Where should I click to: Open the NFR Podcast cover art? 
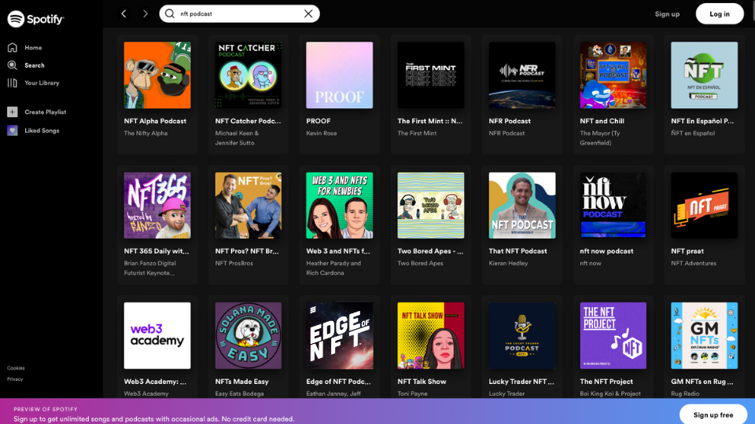click(x=522, y=75)
